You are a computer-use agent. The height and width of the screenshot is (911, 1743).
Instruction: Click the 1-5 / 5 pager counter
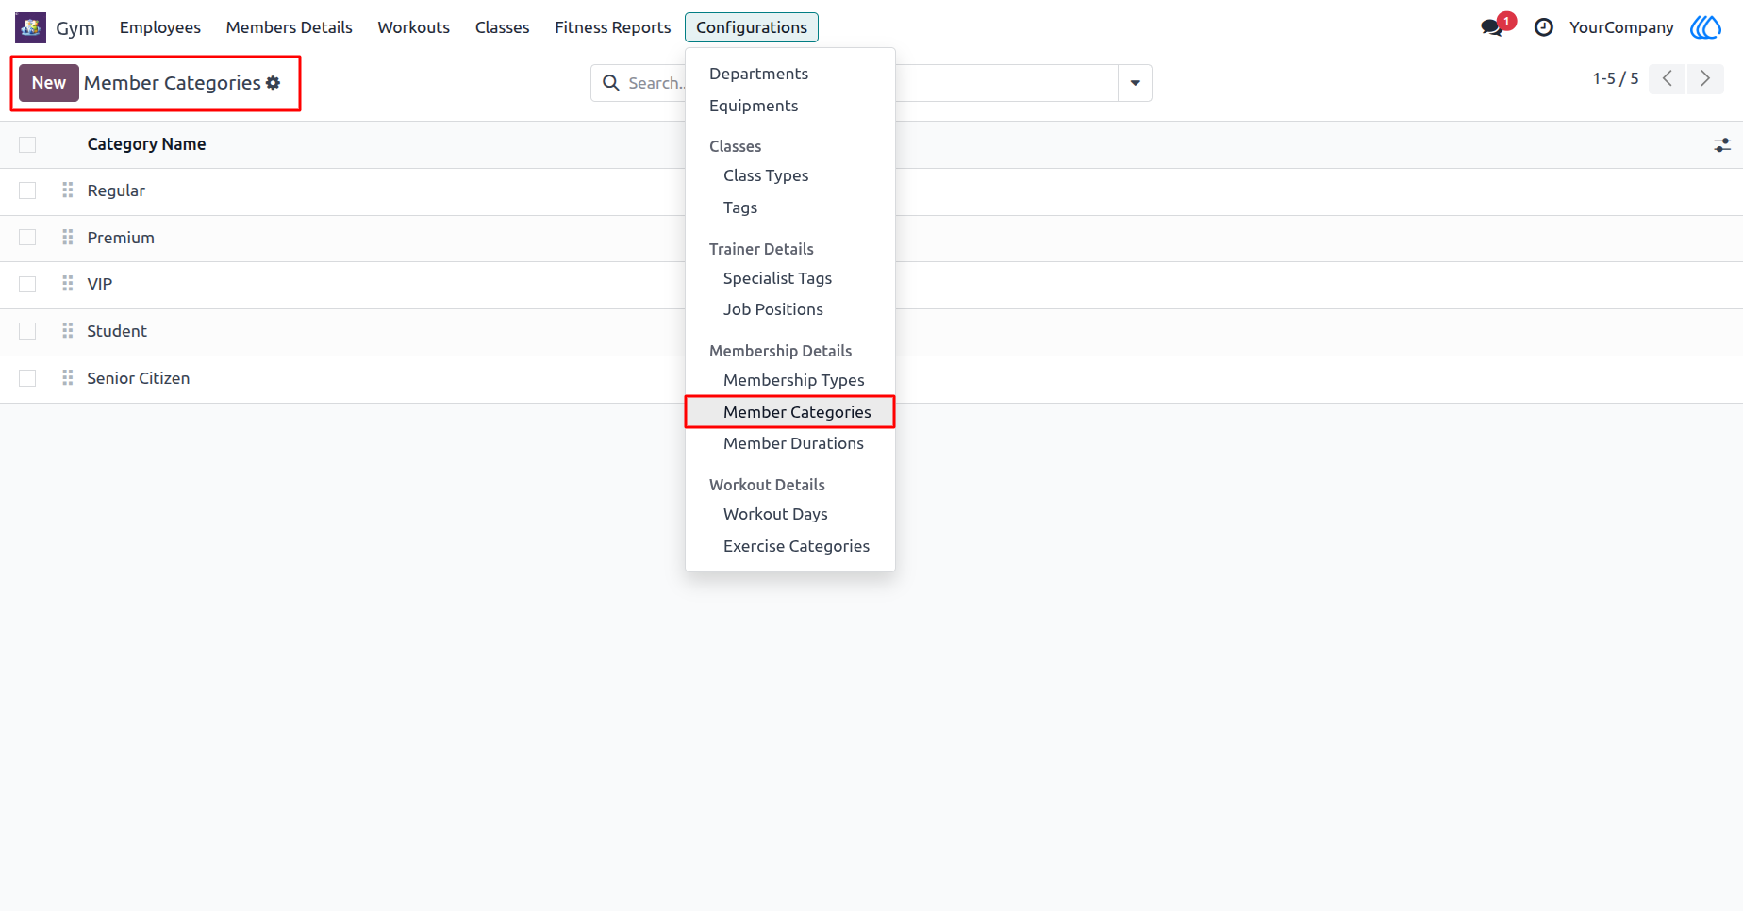click(x=1616, y=79)
